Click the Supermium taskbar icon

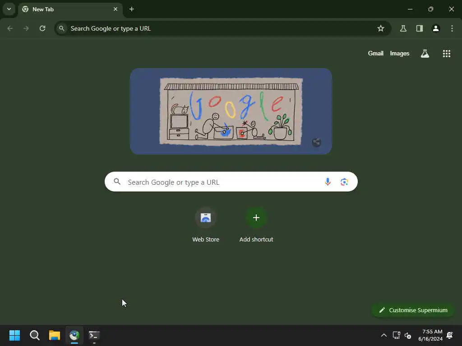74,335
